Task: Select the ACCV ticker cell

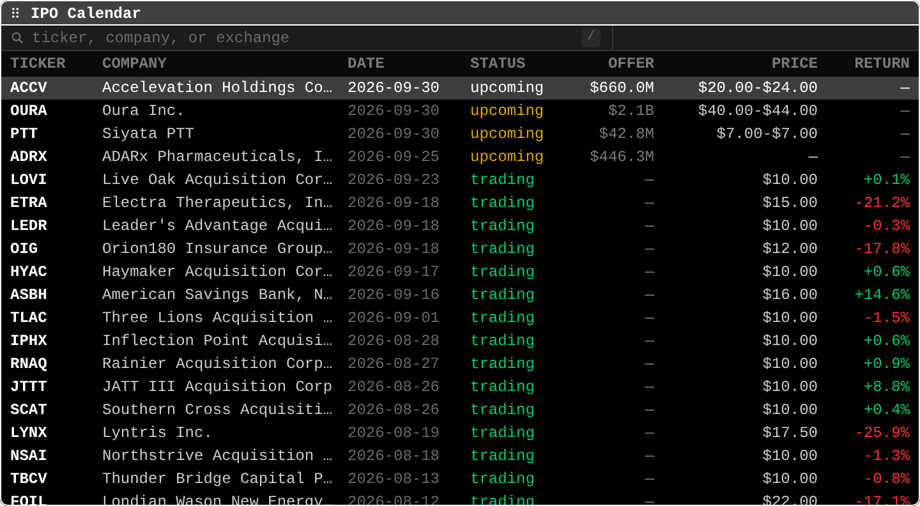Action: (29, 88)
